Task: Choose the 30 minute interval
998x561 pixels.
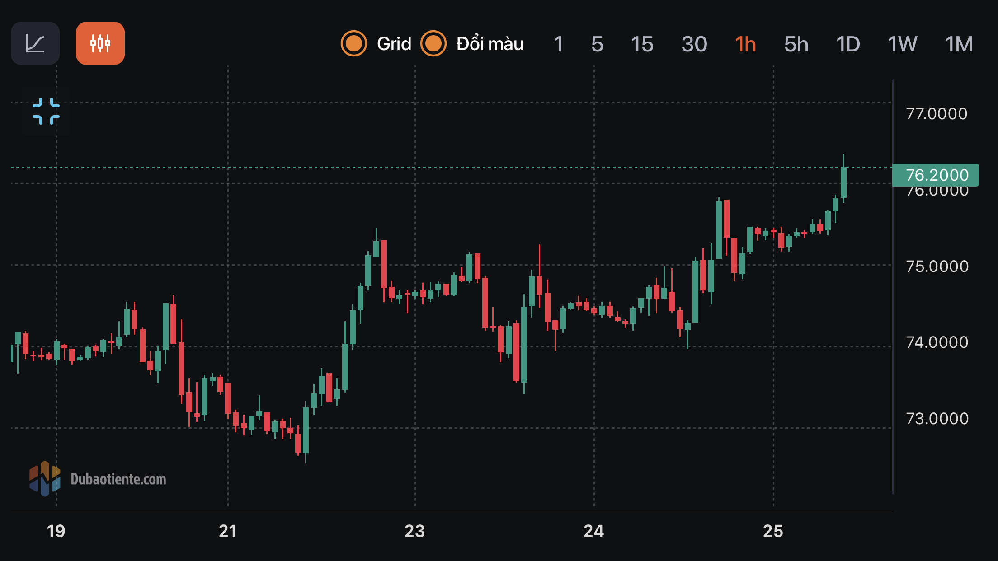Action: coord(694,44)
